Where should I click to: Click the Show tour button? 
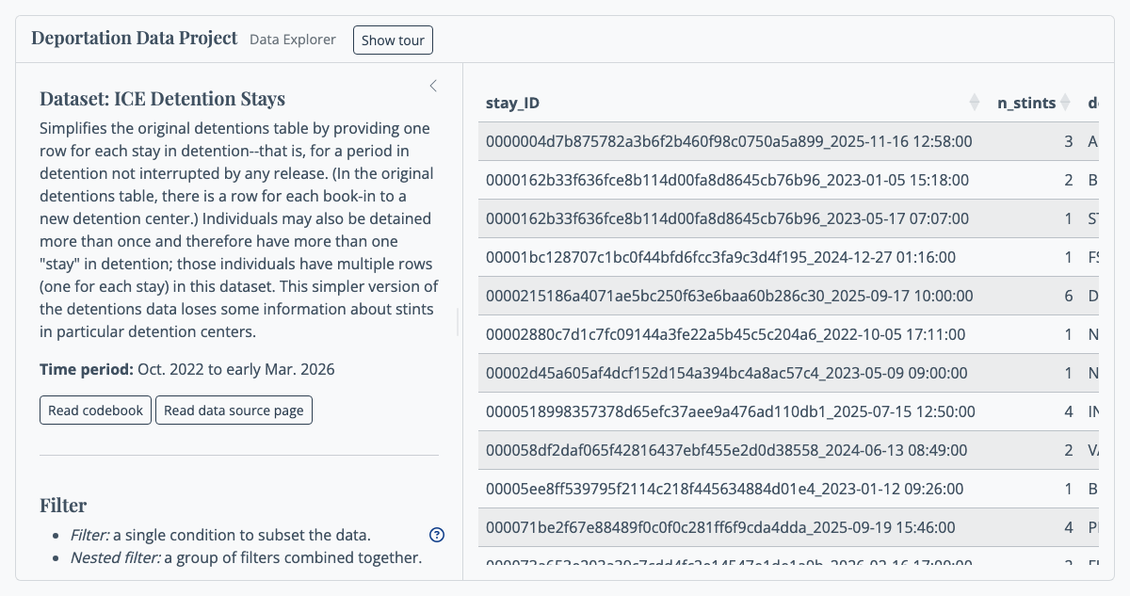pyautogui.click(x=393, y=40)
